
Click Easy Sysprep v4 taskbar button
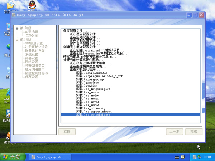click(x=50, y=157)
